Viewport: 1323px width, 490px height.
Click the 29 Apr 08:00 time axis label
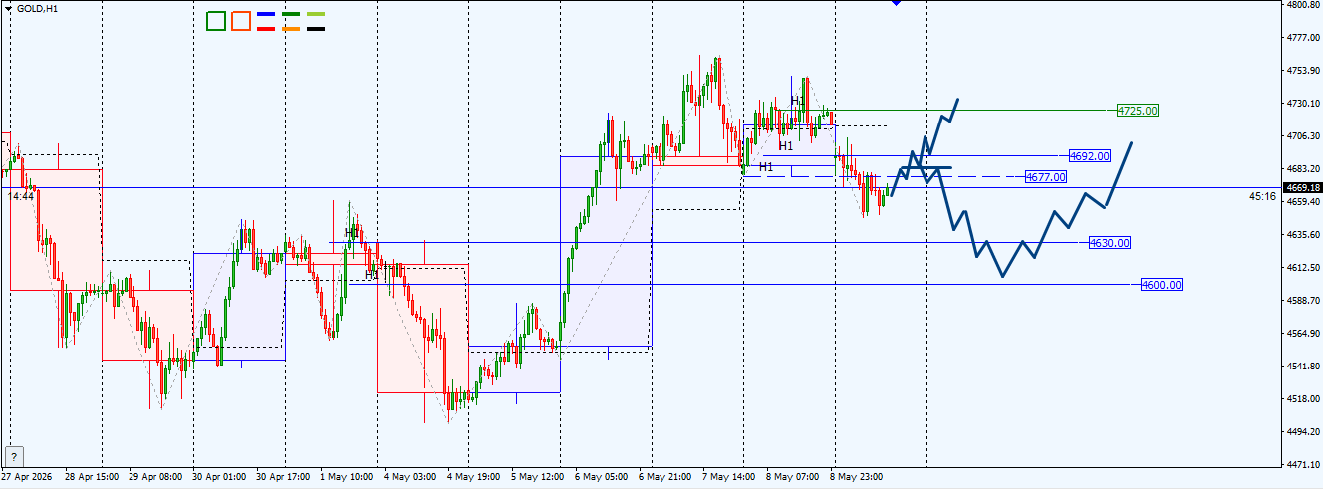pos(156,477)
